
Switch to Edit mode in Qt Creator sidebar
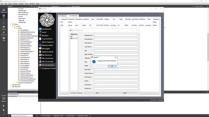tap(4, 16)
